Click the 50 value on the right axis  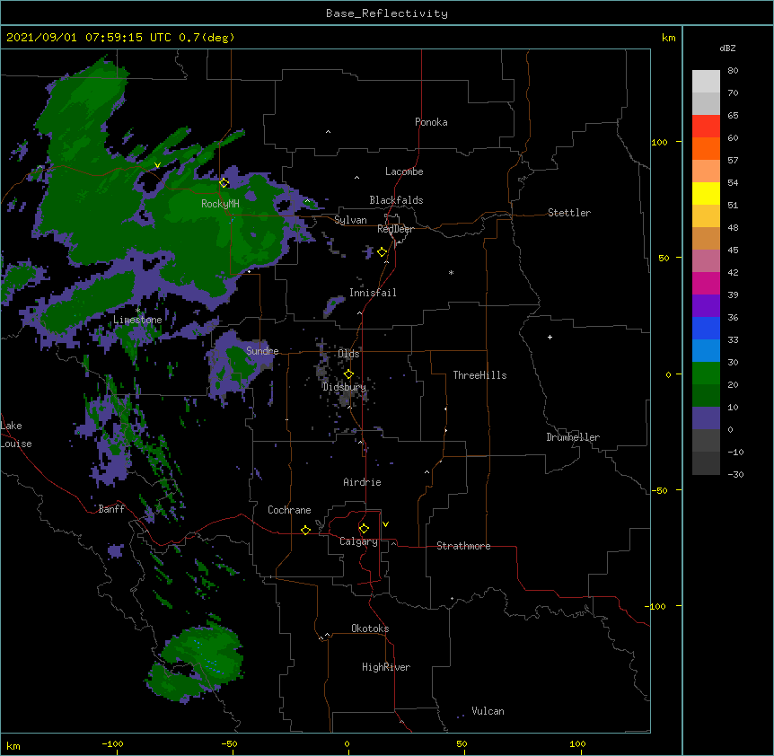click(664, 258)
